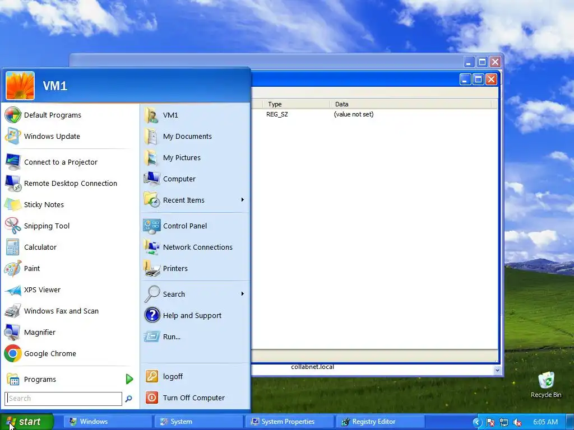Start Remote Desktop Connection
The width and height of the screenshot is (574, 430).
(70, 183)
